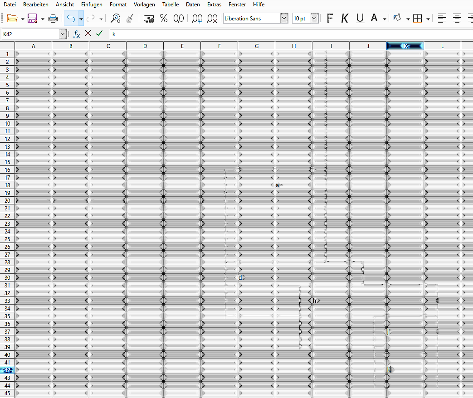Open the Function Wizard fx icon
This screenshot has height=398, width=473.
(77, 34)
